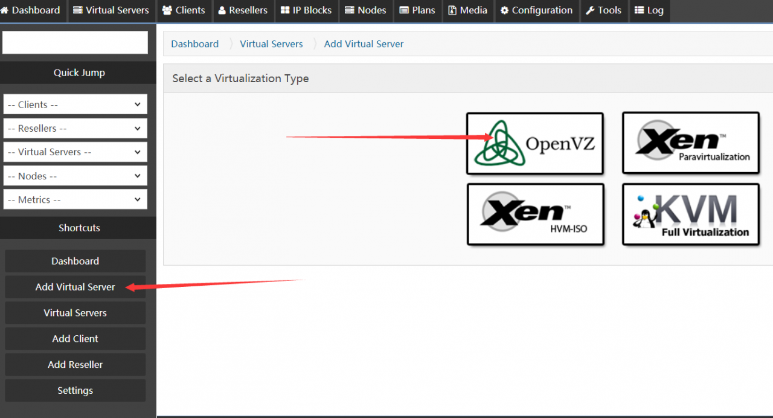This screenshot has height=418, width=773.
Task: Click the Log list icon in top navigation
Action: click(639, 10)
